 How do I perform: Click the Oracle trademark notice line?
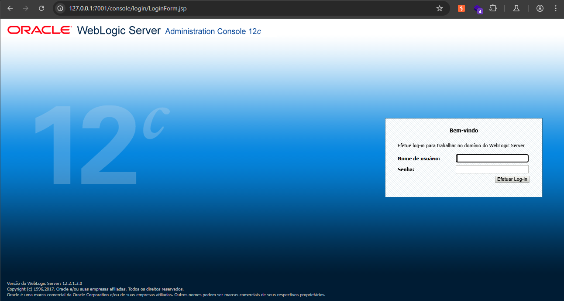(x=166, y=294)
